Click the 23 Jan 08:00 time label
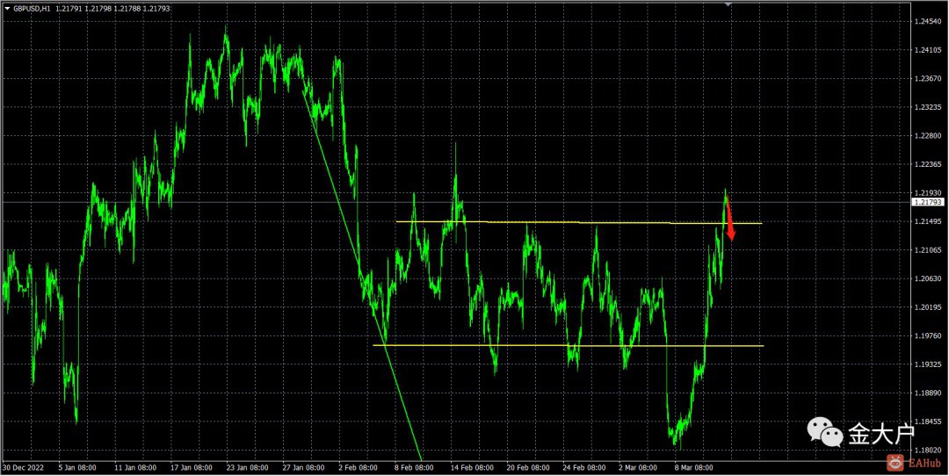Viewport: 949px width, 476px height. 250,468
